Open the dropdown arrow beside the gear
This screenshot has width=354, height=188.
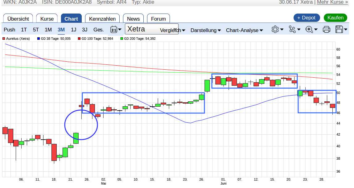[282, 30]
